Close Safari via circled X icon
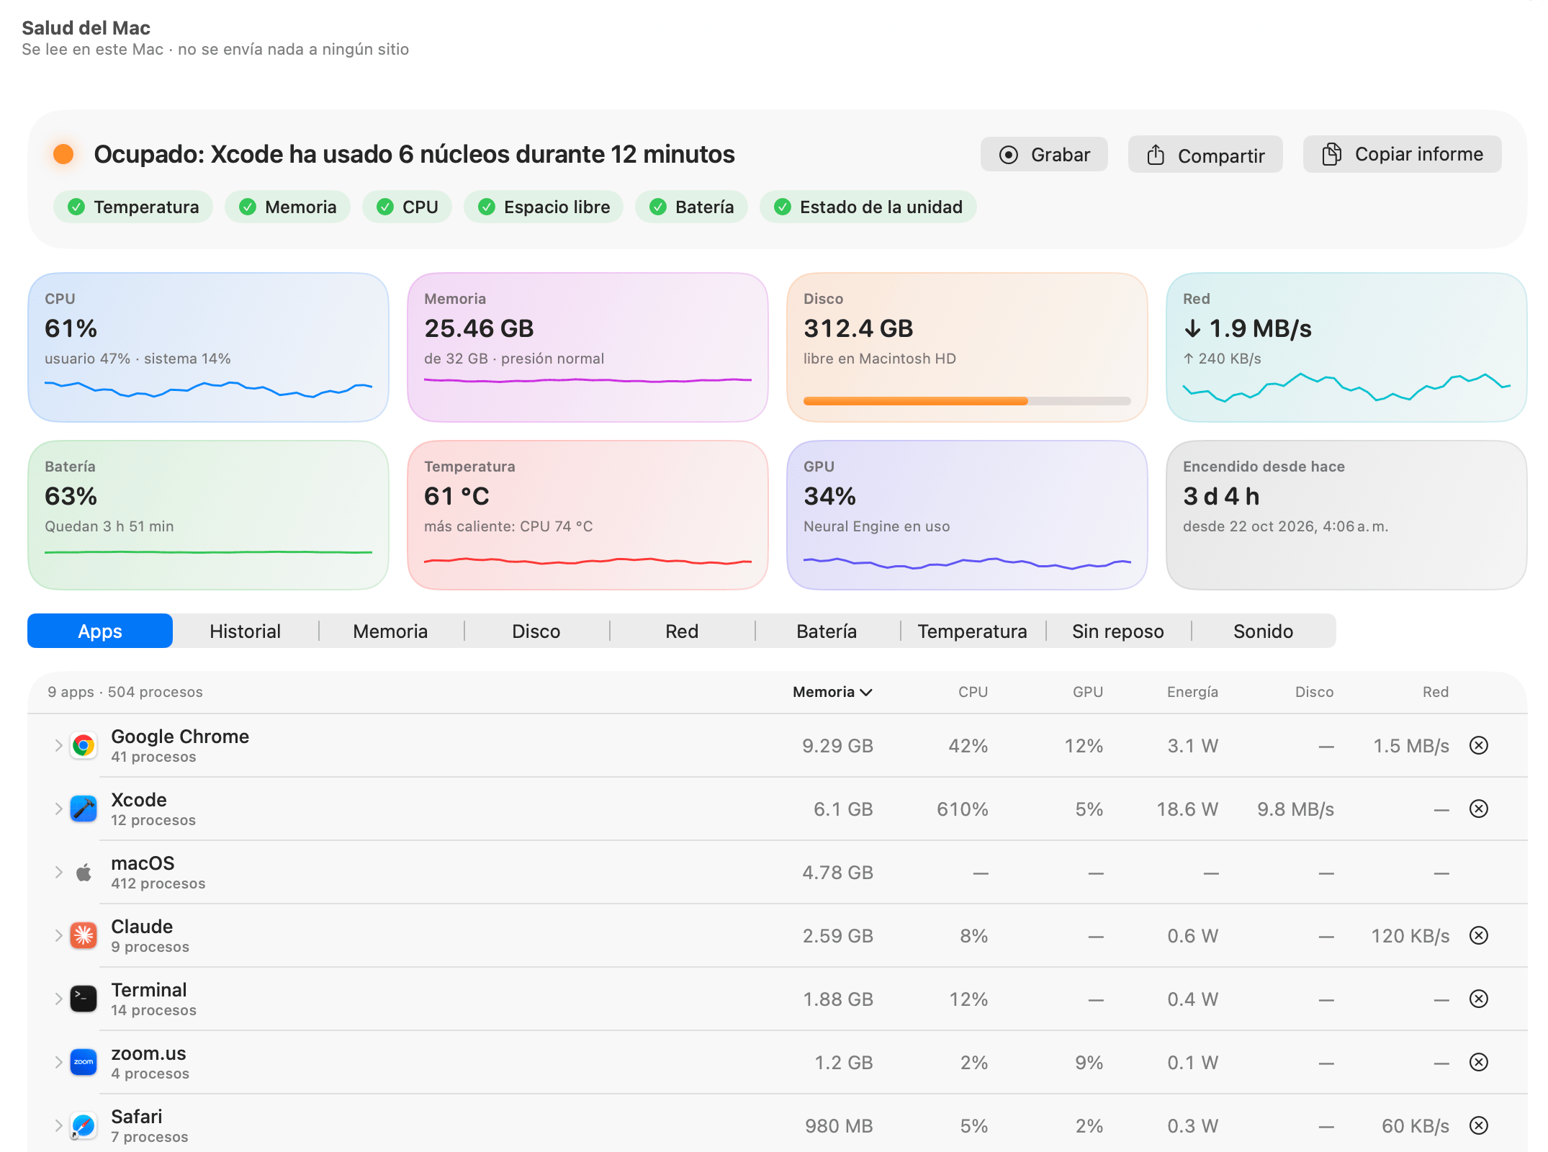 pyautogui.click(x=1479, y=1125)
